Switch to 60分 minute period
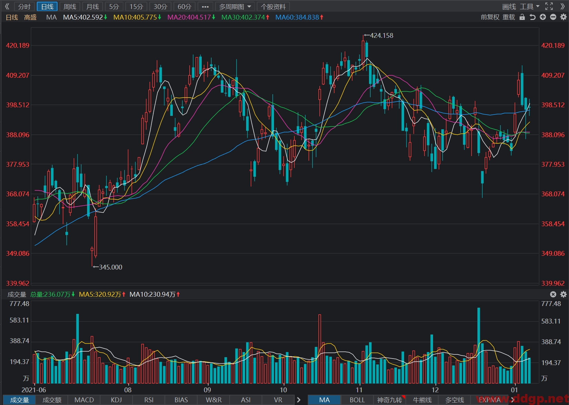This screenshot has height=405, width=569. point(185,7)
